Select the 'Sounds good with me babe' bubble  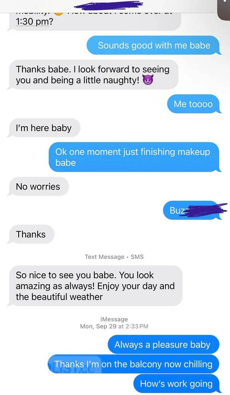(154, 45)
